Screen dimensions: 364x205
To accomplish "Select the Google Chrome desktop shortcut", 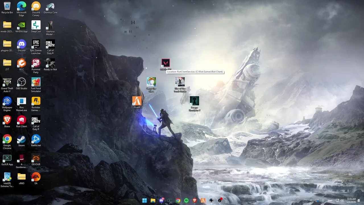I will pos(7,142).
